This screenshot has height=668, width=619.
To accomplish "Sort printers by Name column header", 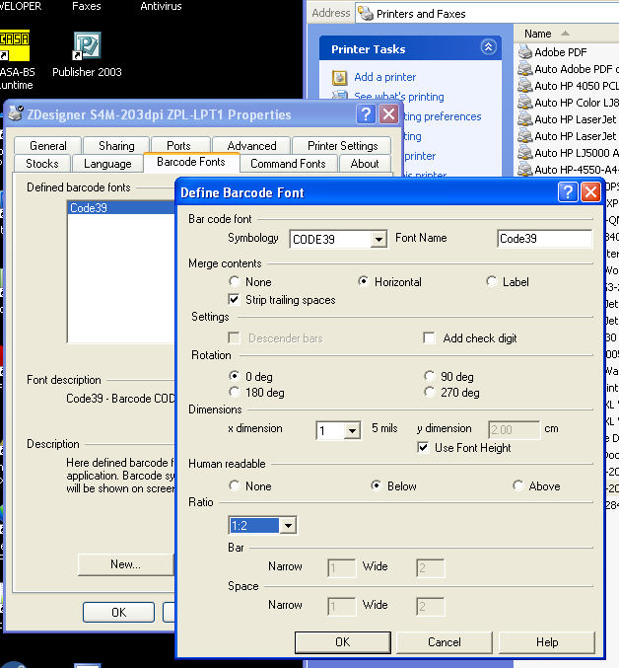I will (x=538, y=34).
